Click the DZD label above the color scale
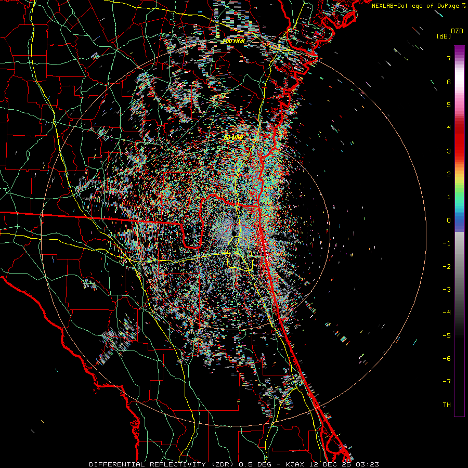The height and width of the screenshot is (468, 468). (x=457, y=31)
